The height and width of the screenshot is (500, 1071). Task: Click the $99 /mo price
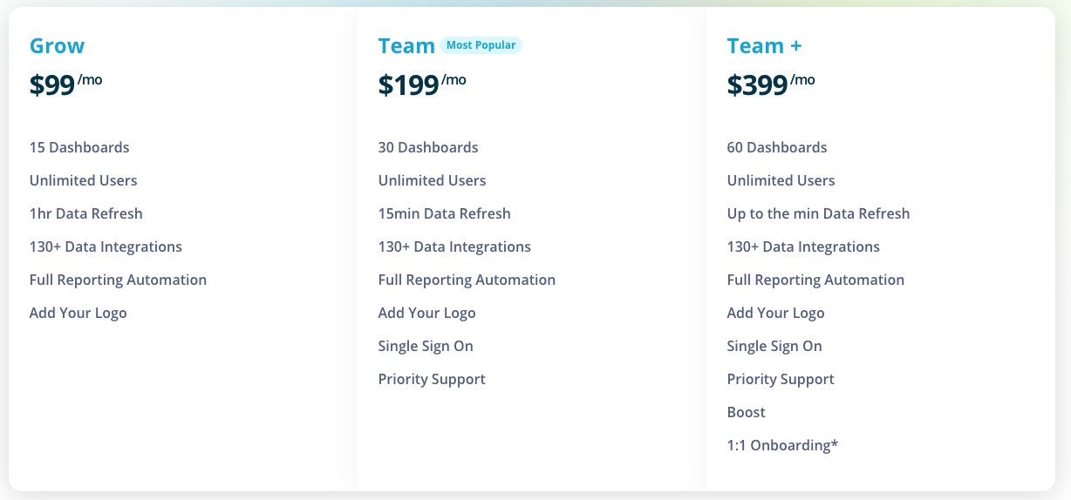65,84
